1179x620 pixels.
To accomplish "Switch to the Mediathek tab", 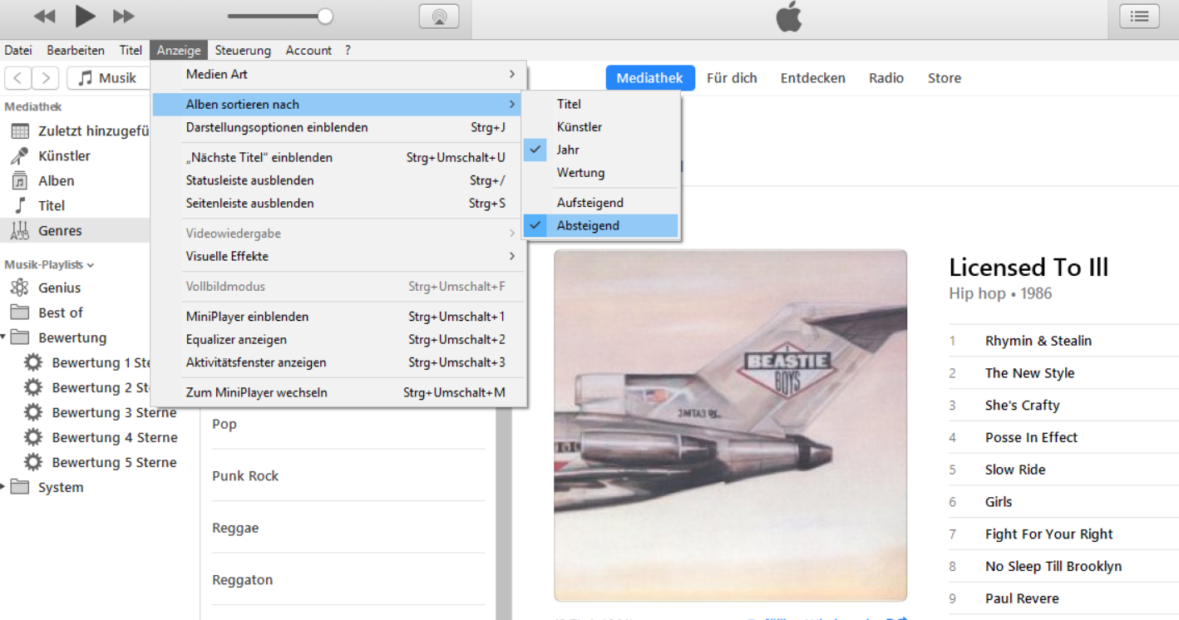I will [x=650, y=78].
